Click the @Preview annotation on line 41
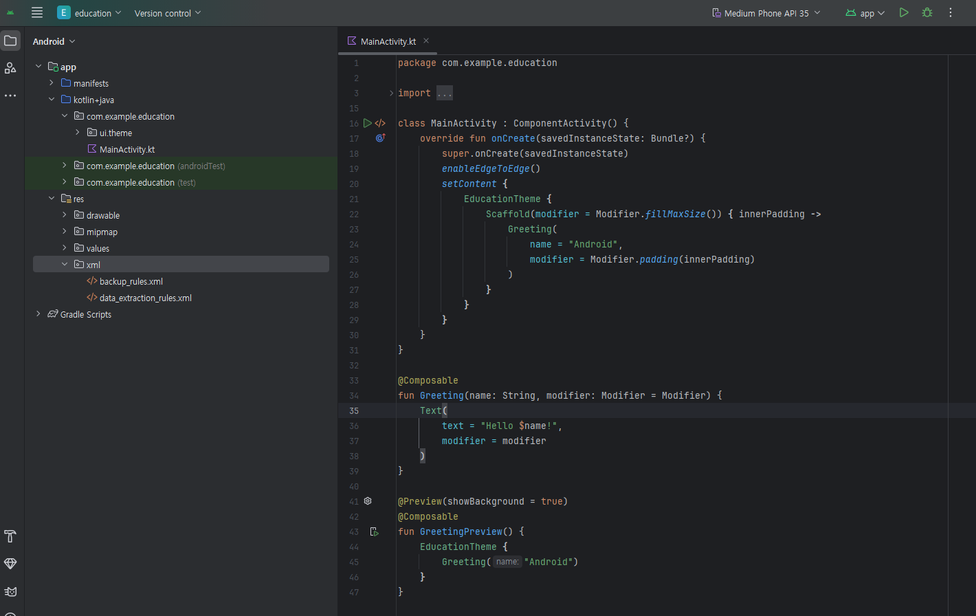The width and height of the screenshot is (976, 616). (x=420, y=501)
